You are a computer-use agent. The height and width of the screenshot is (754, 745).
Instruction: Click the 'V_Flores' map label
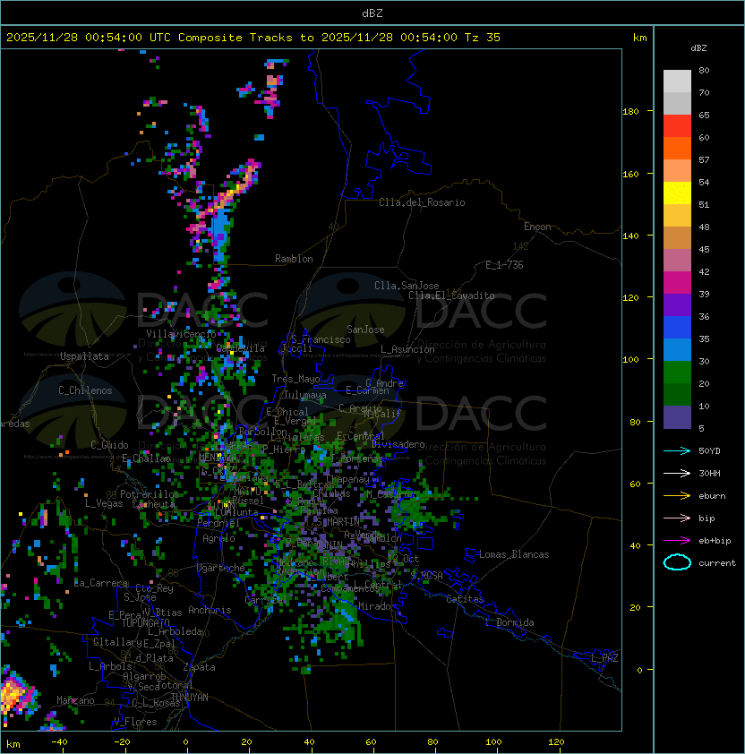[x=135, y=722]
